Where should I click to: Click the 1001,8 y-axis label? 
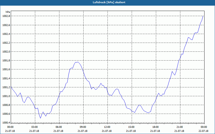click(6, 61)
